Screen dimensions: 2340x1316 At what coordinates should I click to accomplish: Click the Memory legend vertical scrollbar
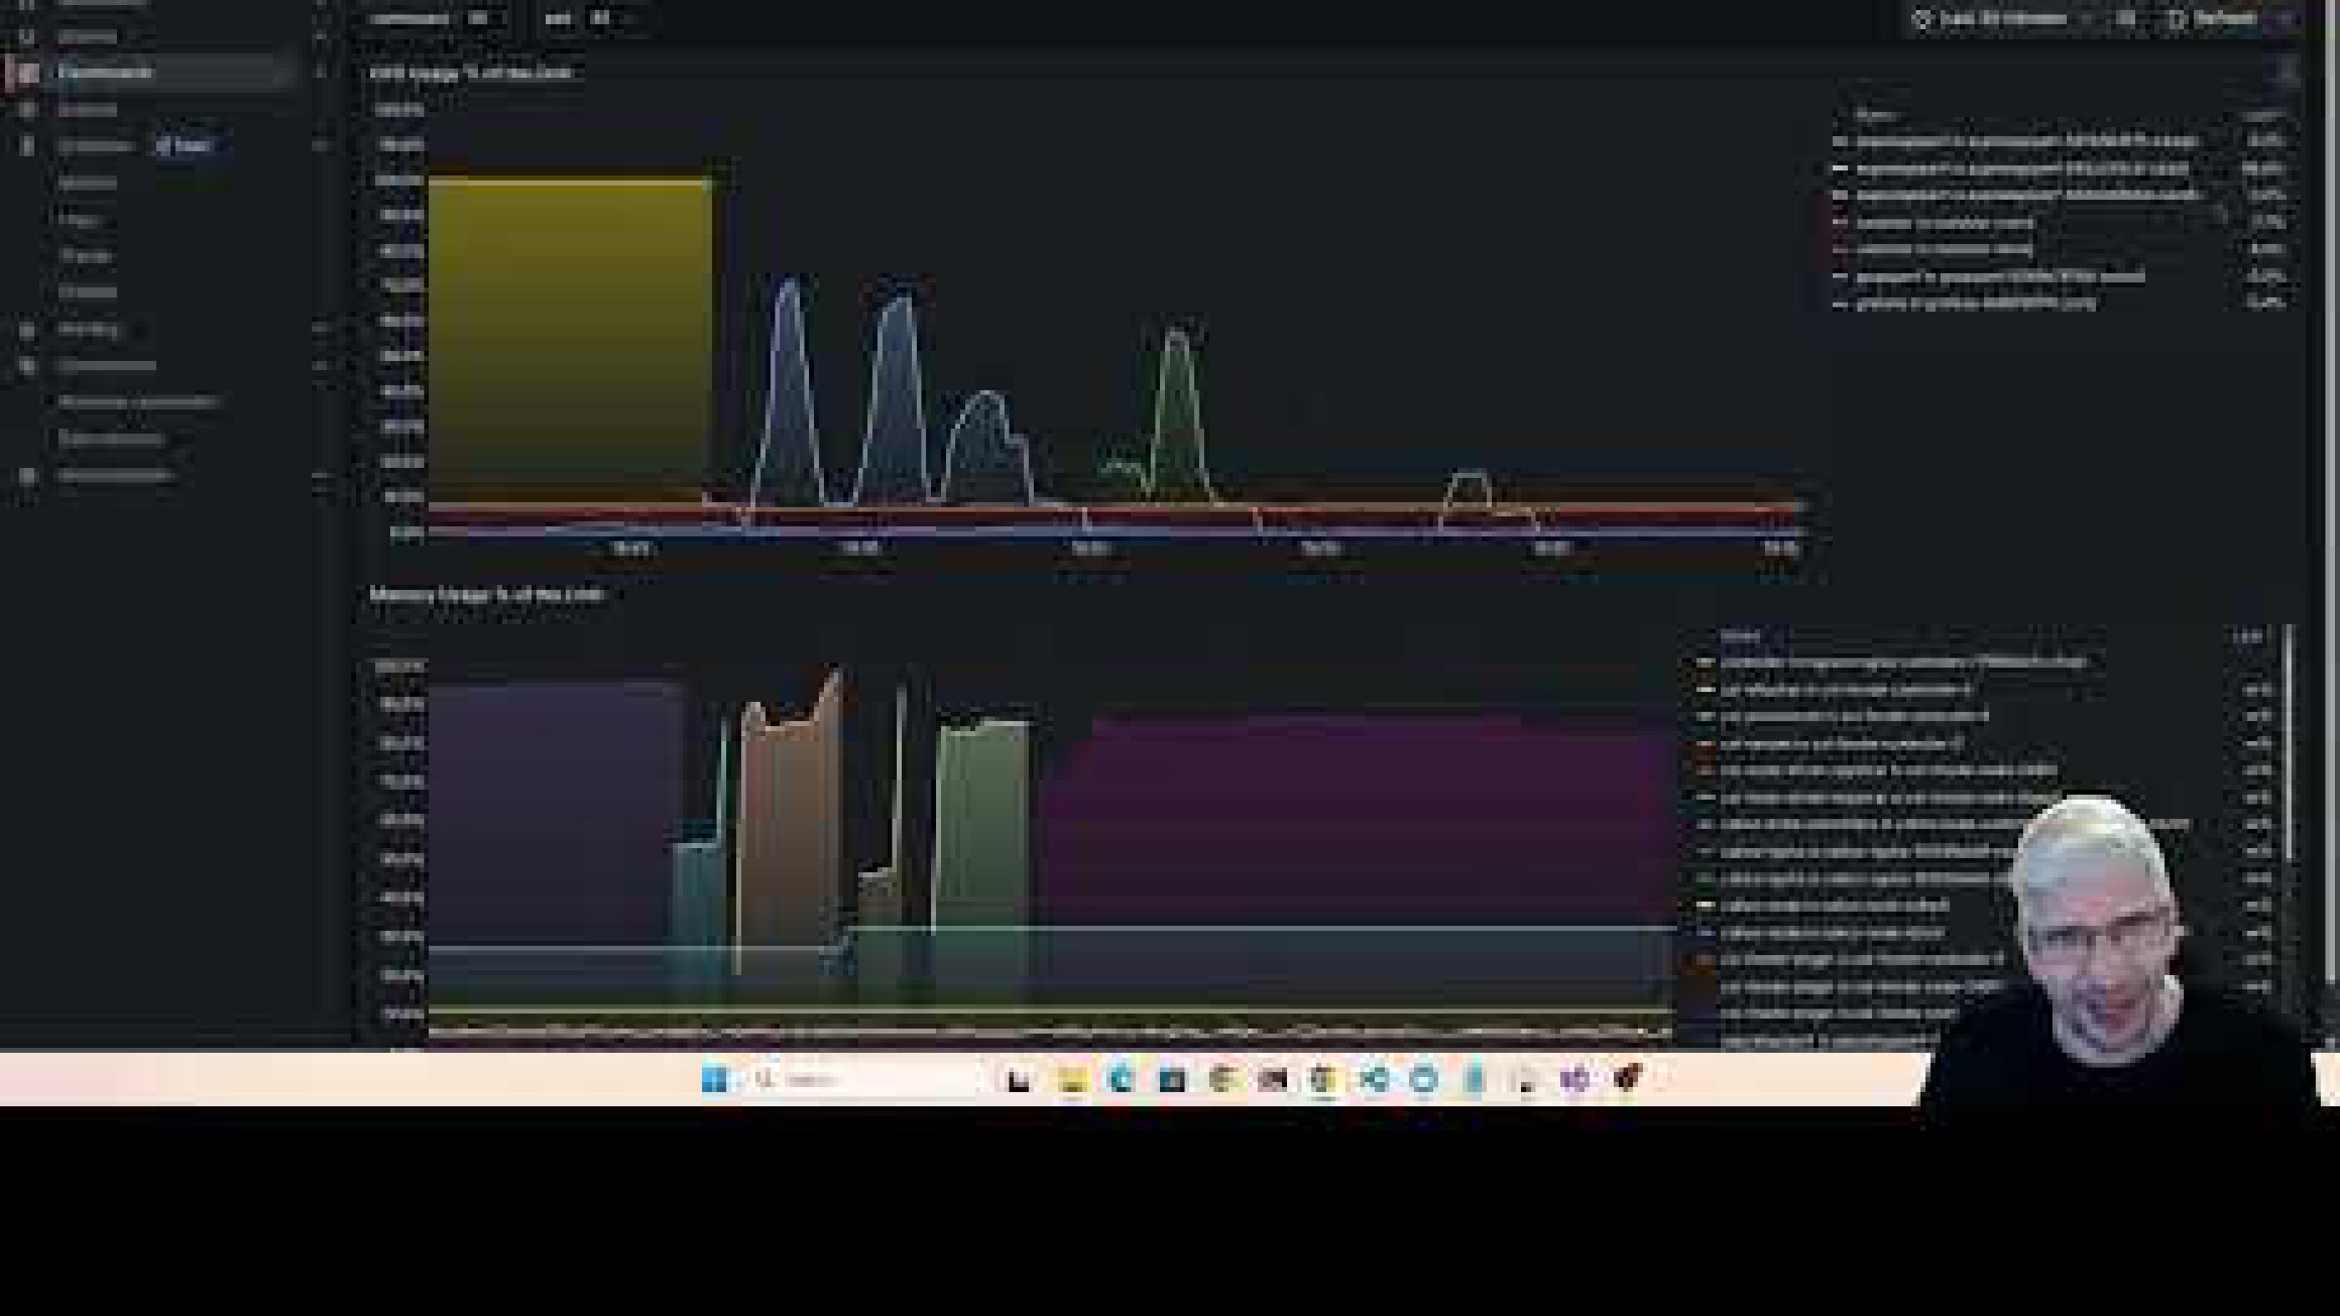tap(2289, 740)
